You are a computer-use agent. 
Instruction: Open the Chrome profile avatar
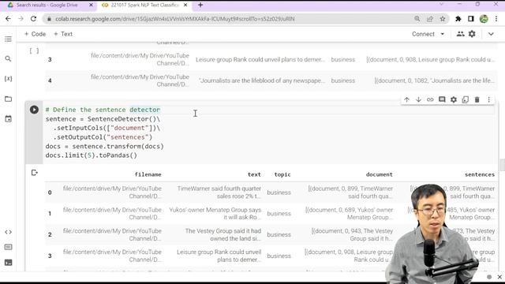point(484,19)
